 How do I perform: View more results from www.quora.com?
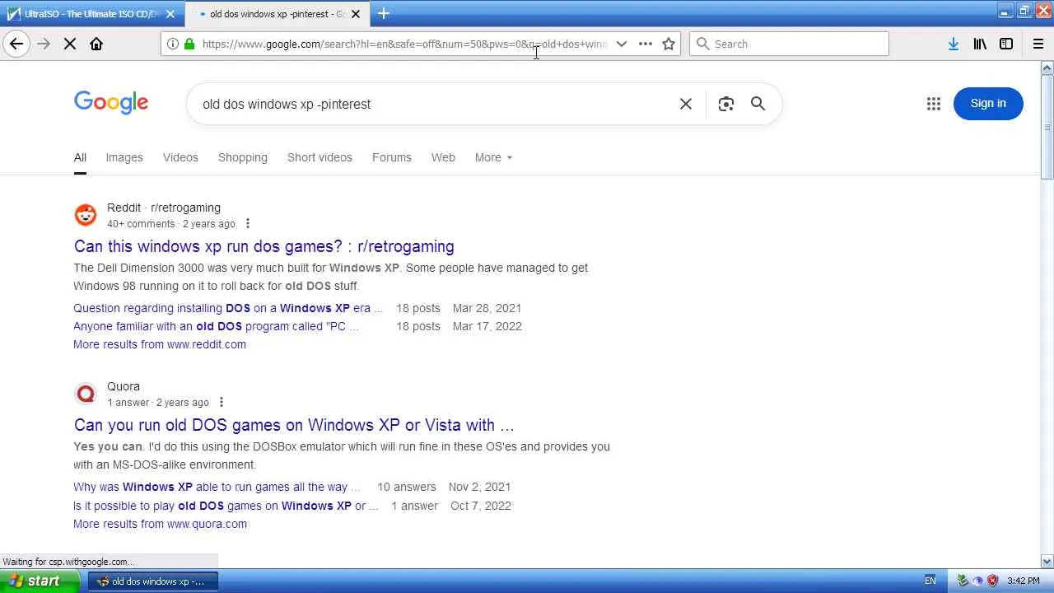pyautogui.click(x=160, y=524)
